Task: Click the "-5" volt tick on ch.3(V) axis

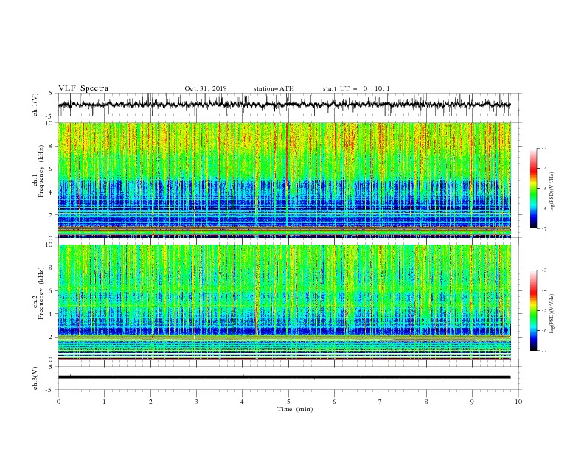Action: pyautogui.click(x=49, y=390)
